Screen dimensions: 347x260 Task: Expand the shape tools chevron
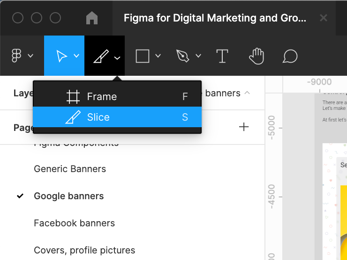click(158, 56)
